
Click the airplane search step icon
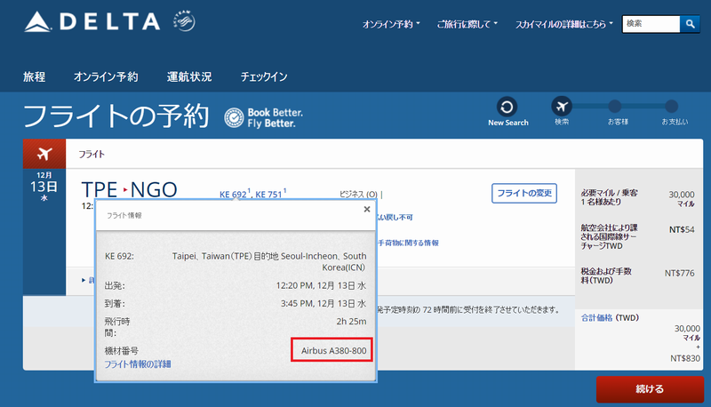(562, 107)
